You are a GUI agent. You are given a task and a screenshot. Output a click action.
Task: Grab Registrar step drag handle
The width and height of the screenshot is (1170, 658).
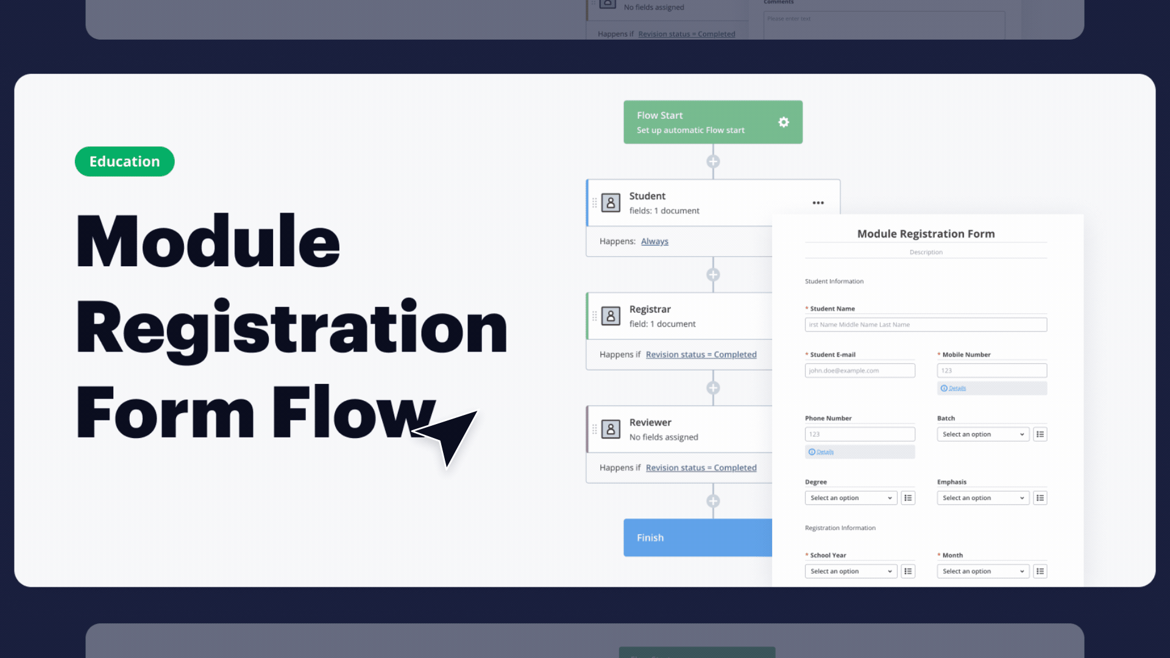pyautogui.click(x=595, y=316)
